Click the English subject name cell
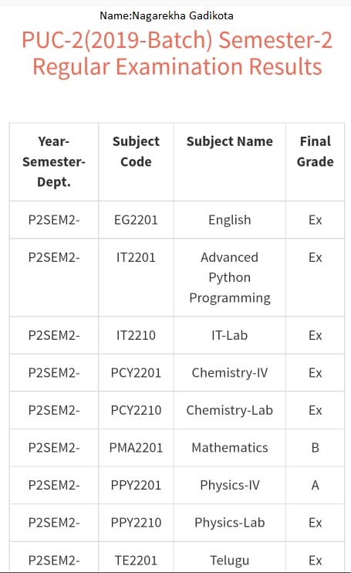Screen dimensions: 351x573 (x=230, y=220)
